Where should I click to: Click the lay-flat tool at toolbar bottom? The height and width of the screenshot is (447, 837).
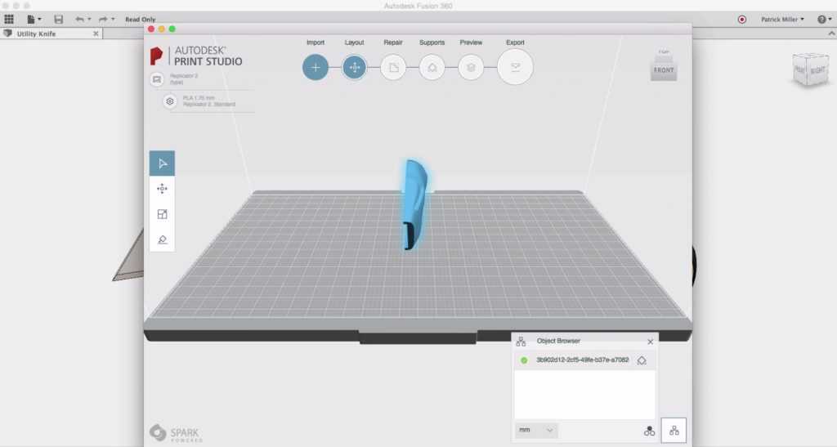[x=162, y=239]
